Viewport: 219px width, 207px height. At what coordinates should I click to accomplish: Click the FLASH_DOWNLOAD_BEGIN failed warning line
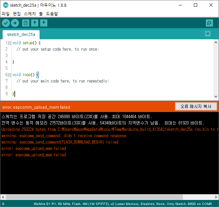click(60, 142)
